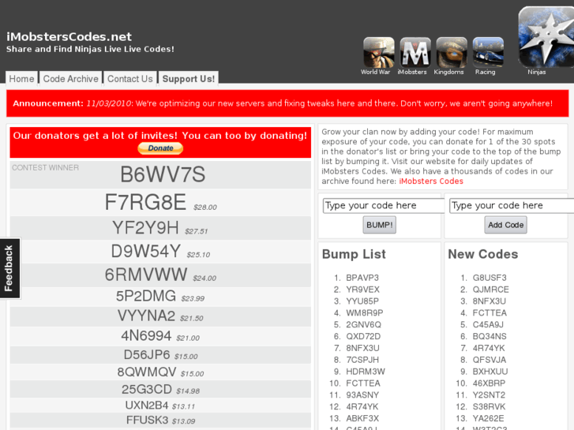This screenshot has width=574, height=430.
Task: Click the $23.99 donation amount
Action: [193, 298]
